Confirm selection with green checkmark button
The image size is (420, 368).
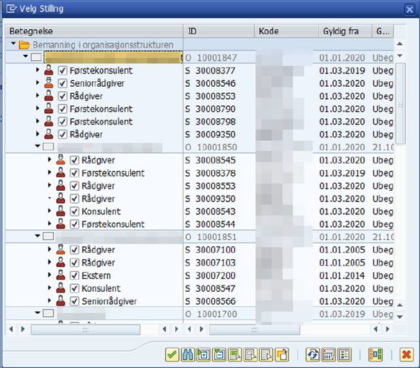pos(172,355)
